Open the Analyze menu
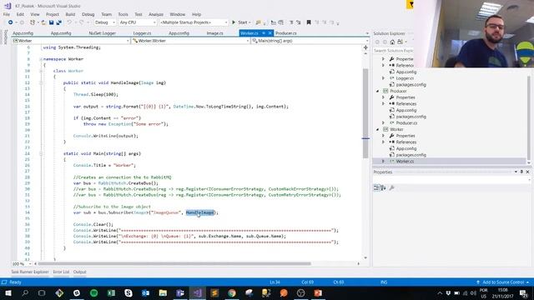This screenshot has width=534, height=300. point(156,14)
